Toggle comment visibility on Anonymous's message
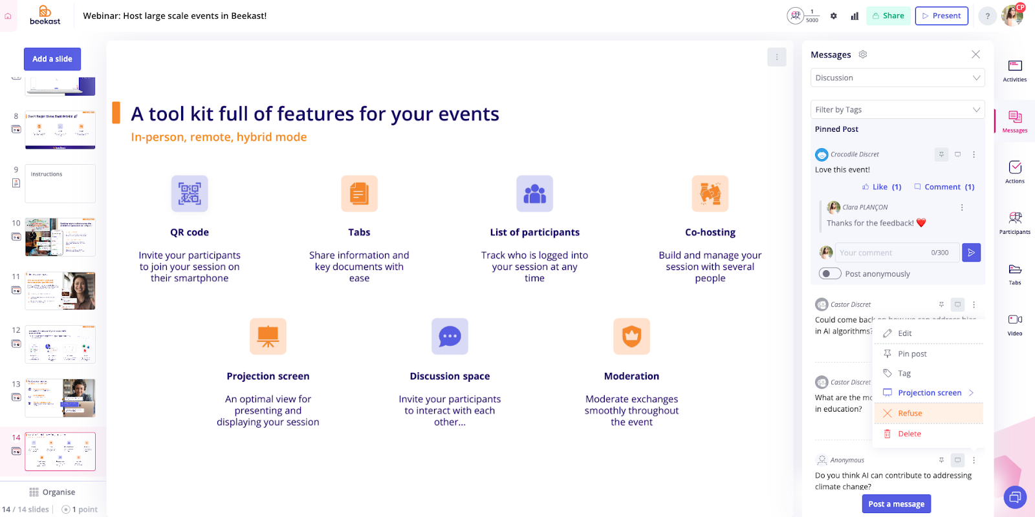1035x517 pixels. click(957, 459)
